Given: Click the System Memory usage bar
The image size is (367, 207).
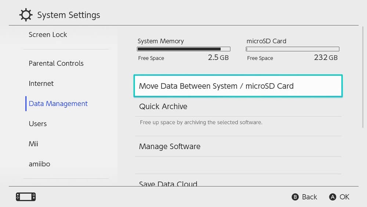Looking at the screenshot, I should tap(184, 49).
